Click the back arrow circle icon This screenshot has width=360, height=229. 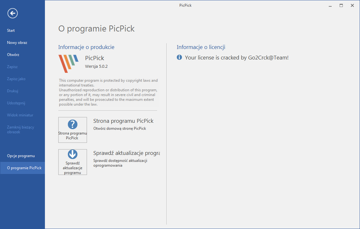coord(12,13)
